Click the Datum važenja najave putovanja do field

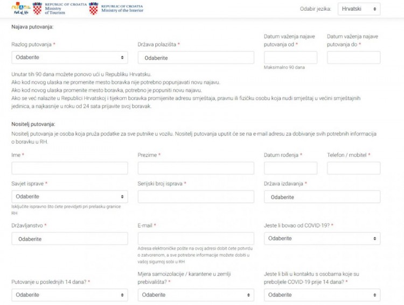pos(353,58)
